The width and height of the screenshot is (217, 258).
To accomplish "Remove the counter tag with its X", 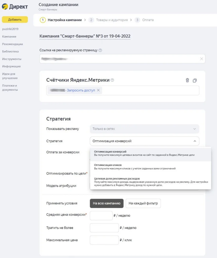I will click(98, 90).
